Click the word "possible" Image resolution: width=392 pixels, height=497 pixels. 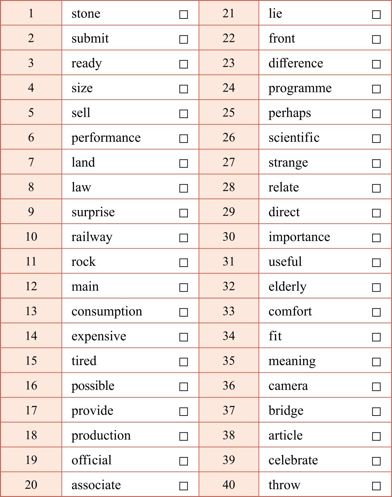93,386
